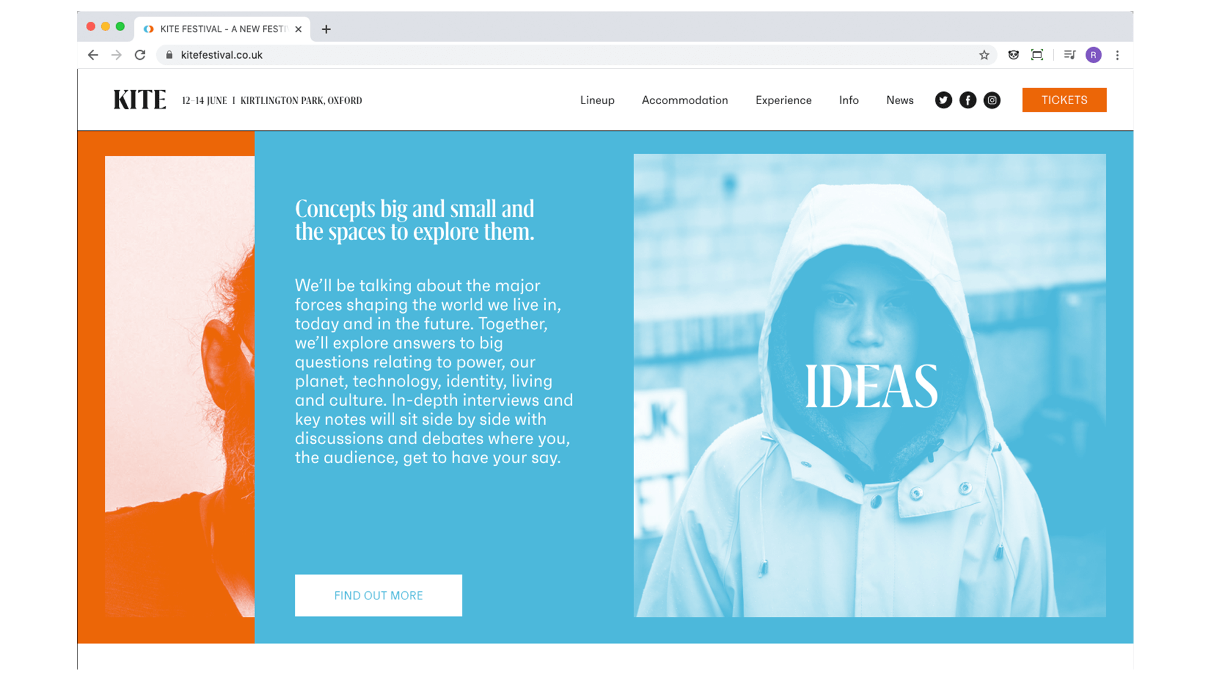This screenshot has width=1211, height=681.
Task: Open the News section
Action: coord(900,100)
